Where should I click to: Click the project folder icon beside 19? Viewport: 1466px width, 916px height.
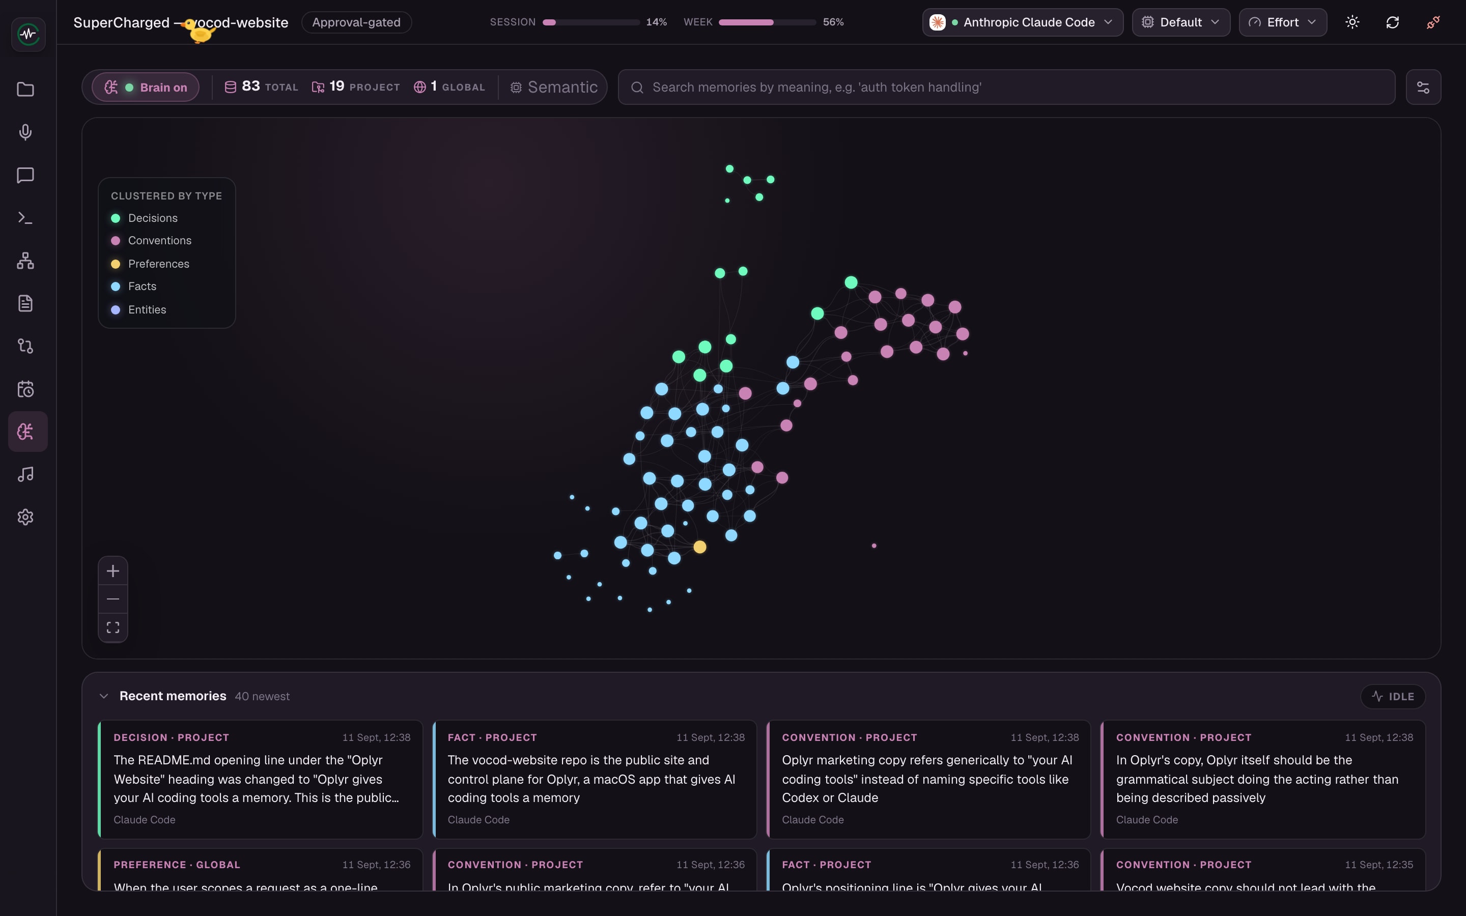click(x=318, y=87)
